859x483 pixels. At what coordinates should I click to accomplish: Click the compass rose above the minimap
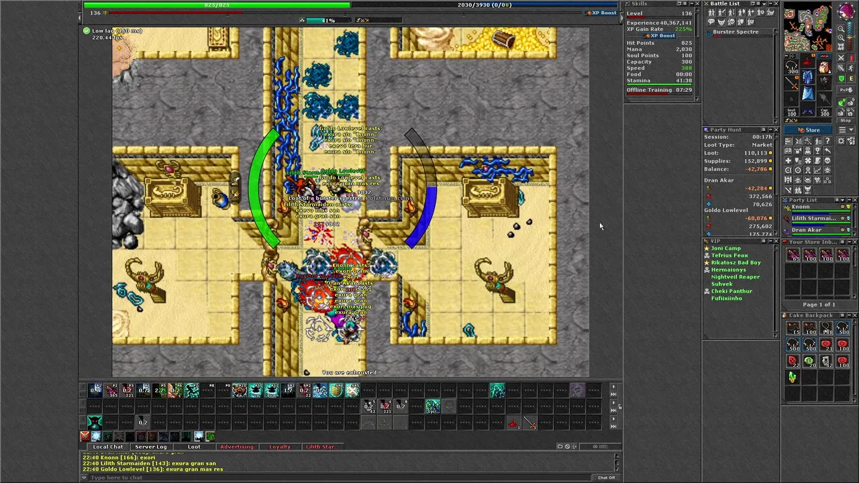point(846,11)
